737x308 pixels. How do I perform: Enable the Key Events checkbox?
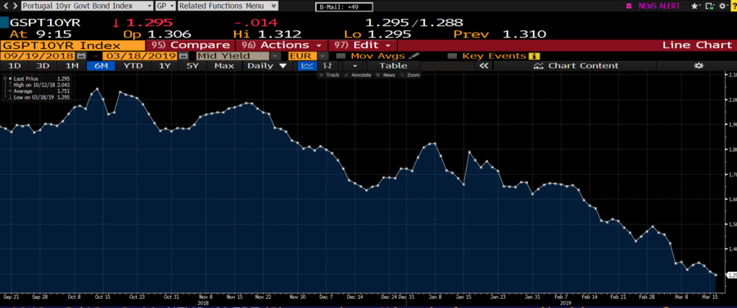tap(452, 56)
